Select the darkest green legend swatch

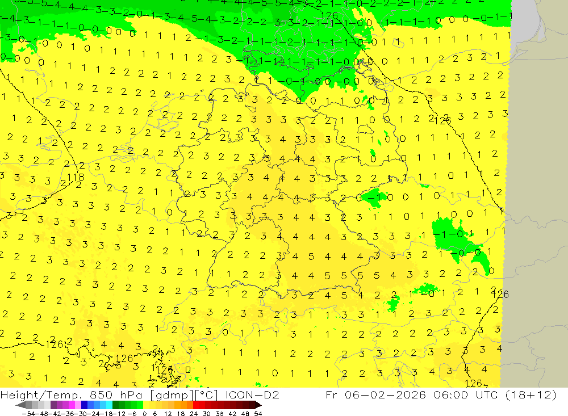pos(115,405)
